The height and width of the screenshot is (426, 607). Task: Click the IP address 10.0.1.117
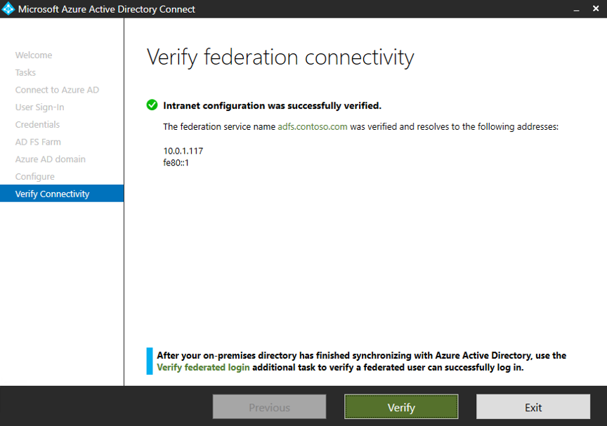(x=183, y=151)
